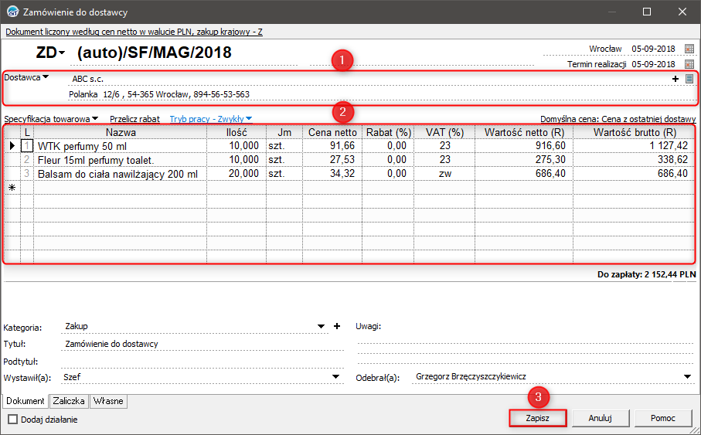Image resolution: width=701 pixels, height=435 pixels.
Task: Click current row arrow indicator
Action: pyautogui.click(x=12, y=146)
